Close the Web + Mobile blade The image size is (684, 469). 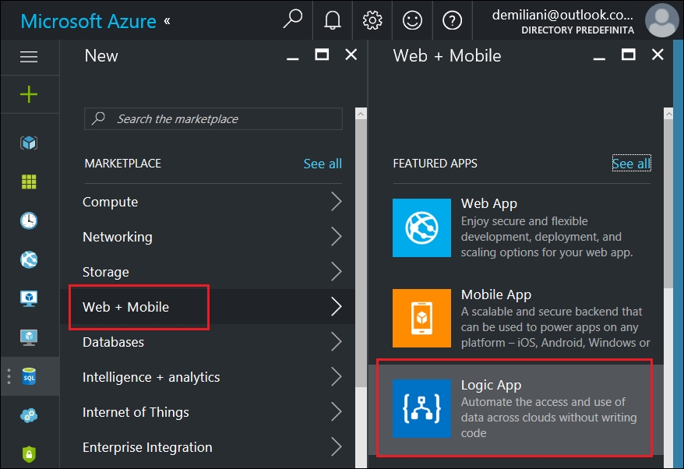pos(658,55)
